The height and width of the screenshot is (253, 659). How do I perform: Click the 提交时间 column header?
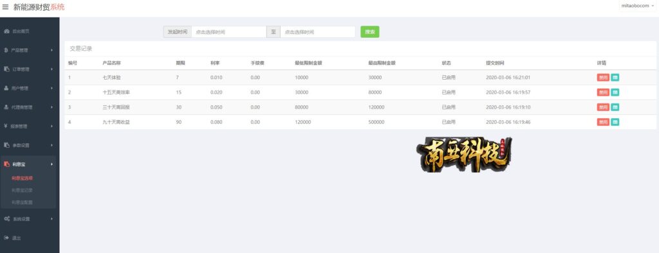495,63
